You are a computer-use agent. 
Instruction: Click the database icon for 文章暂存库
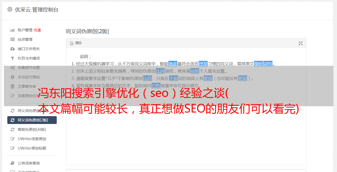tap(12, 86)
